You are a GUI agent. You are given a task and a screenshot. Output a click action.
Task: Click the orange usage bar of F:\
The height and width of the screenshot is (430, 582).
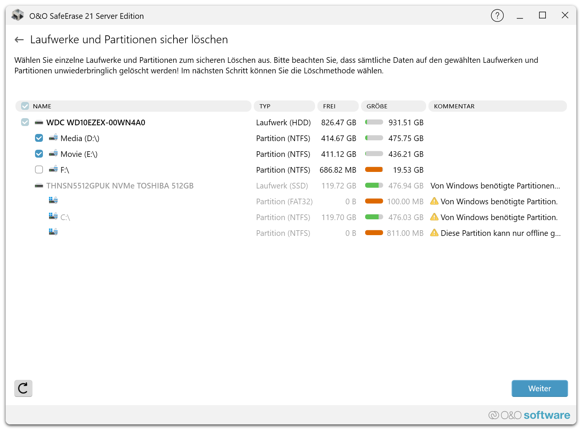[374, 170]
